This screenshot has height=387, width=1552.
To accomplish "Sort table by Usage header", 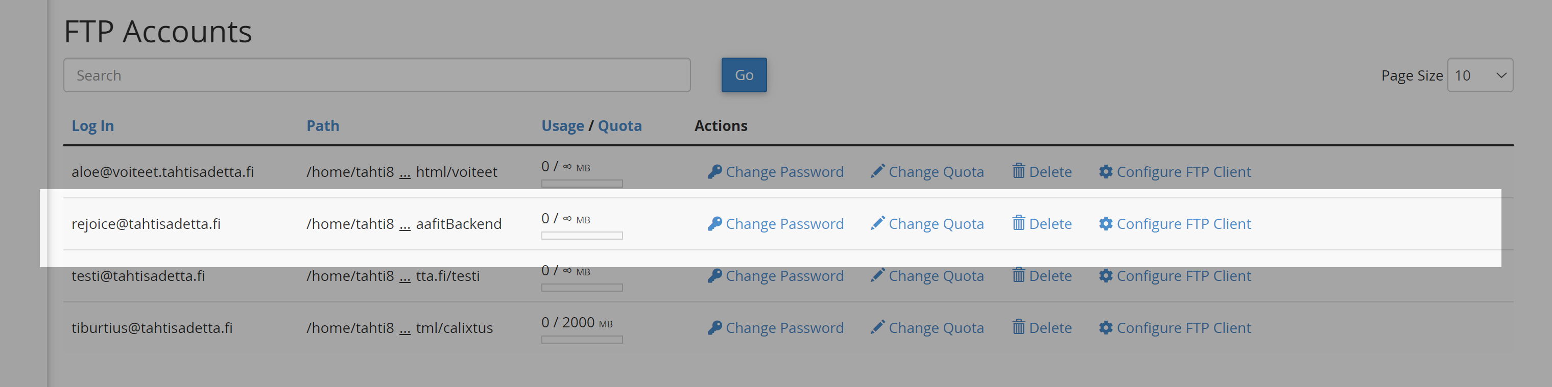I will [x=563, y=126].
